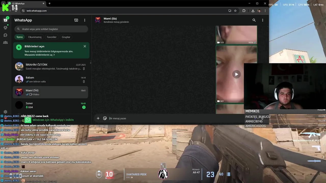
Task: Click the new chat icon
Action: [x=76, y=20]
